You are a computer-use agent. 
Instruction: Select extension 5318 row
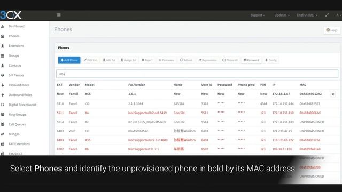(x=197, y=103)
